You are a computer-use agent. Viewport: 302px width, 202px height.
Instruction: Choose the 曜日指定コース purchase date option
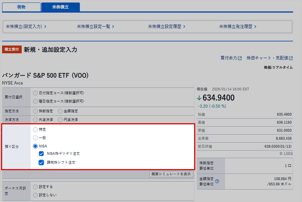tap(35, 102)
